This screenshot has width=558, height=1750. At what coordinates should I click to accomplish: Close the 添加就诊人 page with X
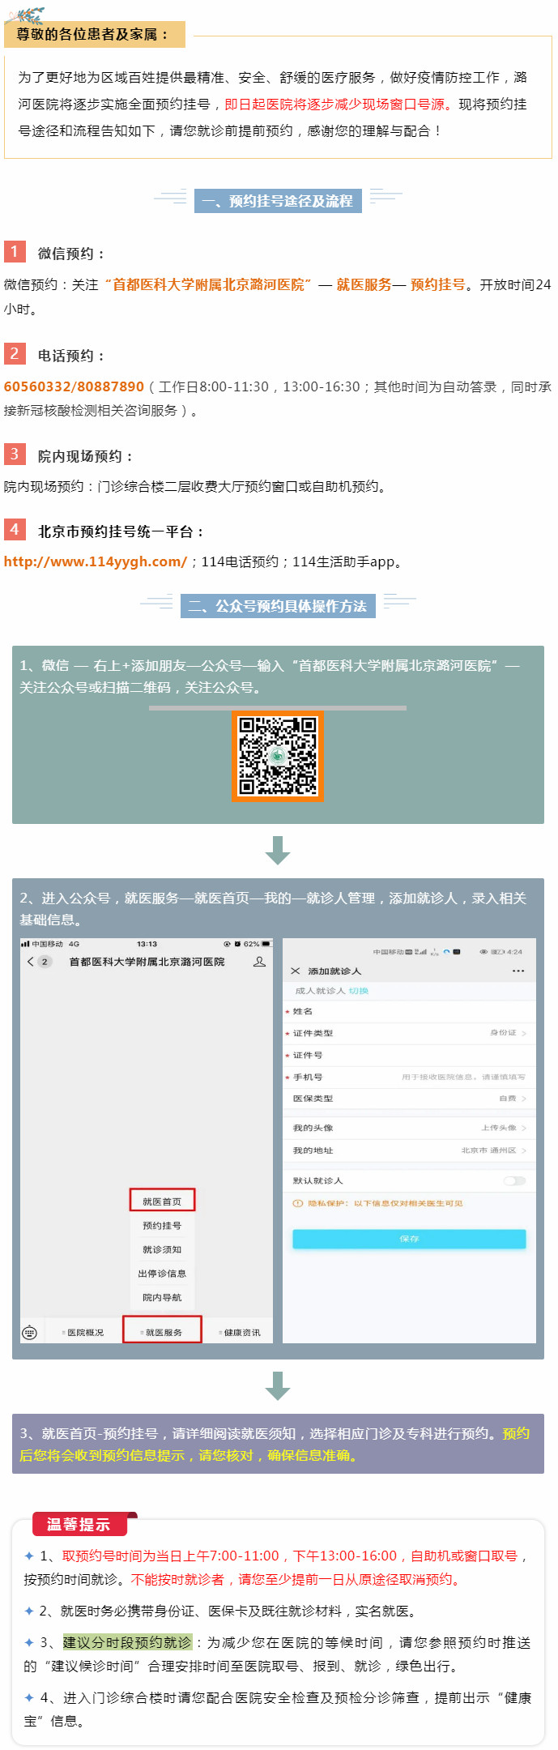click(295, 971)
